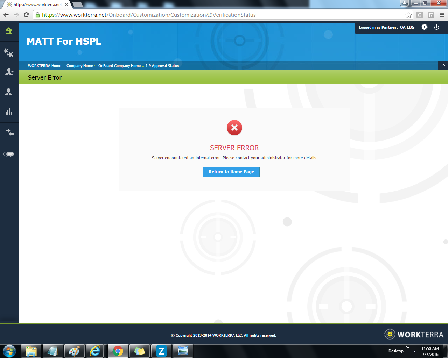Open Windows Explorer from the taskbar
Image resolution: width=448 pixels, height=358 pixels.
(x=31, y=351)
